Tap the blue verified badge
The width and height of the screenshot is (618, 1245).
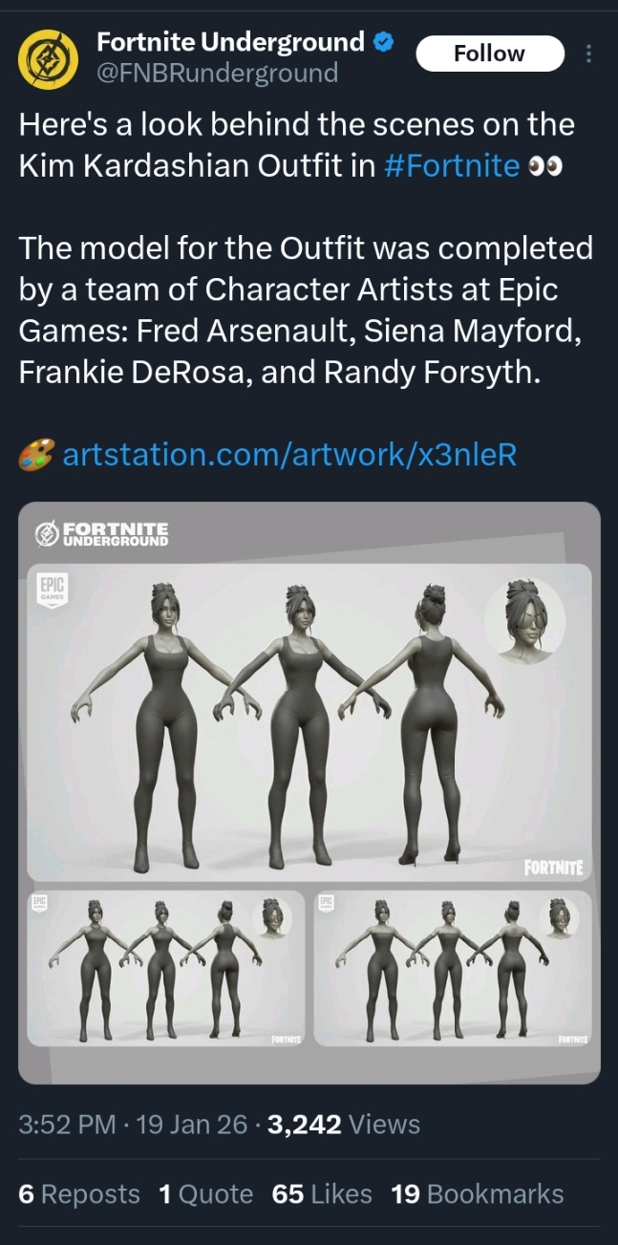pos(384,41)
